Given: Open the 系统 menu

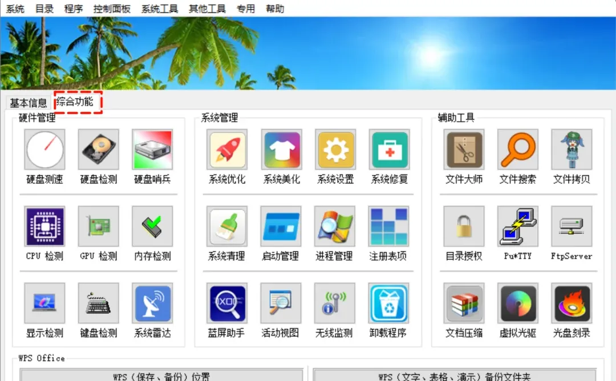Looking at the screenshot, I should [x=15, y=8].
